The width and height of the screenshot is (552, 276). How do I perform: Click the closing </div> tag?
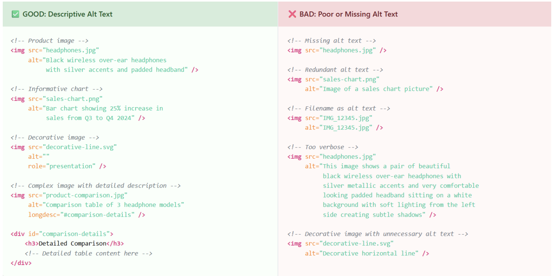tap(21, 263)
